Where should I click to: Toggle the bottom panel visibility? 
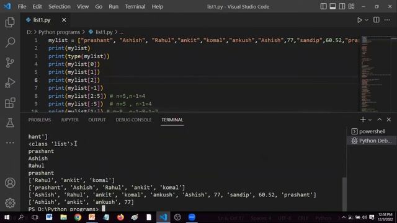click(x=332, y=6)
